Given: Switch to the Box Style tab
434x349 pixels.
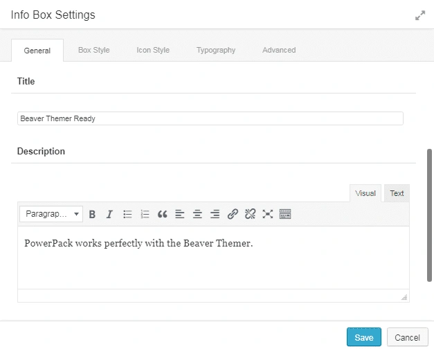Looking at the screenshot, I should (93, 51).
